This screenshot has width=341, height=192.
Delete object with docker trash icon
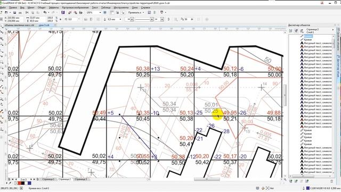(x=331, y=181)
